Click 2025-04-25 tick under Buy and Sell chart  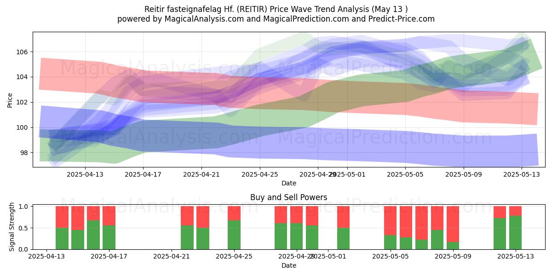234,257
